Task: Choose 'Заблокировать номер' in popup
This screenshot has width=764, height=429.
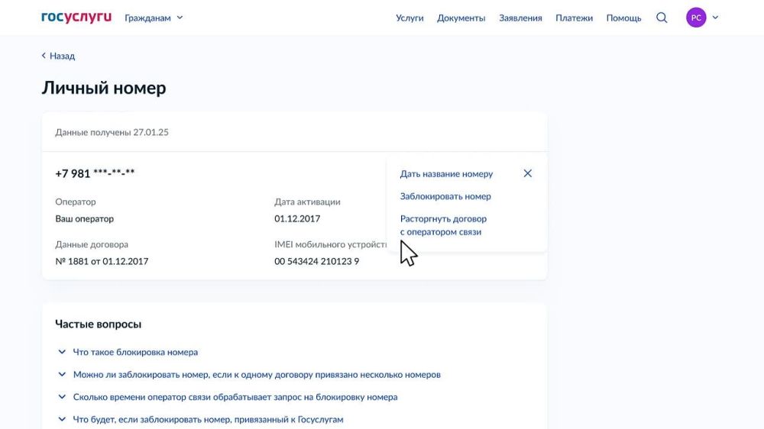Action: coord(445,196)
